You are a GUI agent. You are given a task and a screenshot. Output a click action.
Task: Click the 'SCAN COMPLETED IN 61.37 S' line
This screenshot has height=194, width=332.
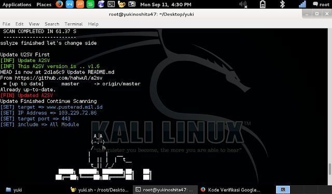tap(39, 32)
